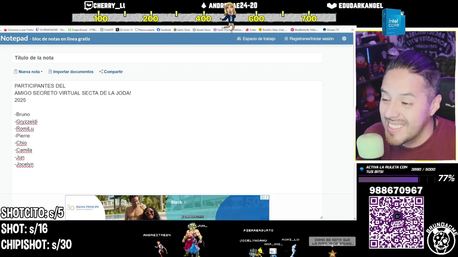This screenshot has width=458, height=257.
Task: Click the '-Jocelyn' line in the note
Action: tap(24, 164)
